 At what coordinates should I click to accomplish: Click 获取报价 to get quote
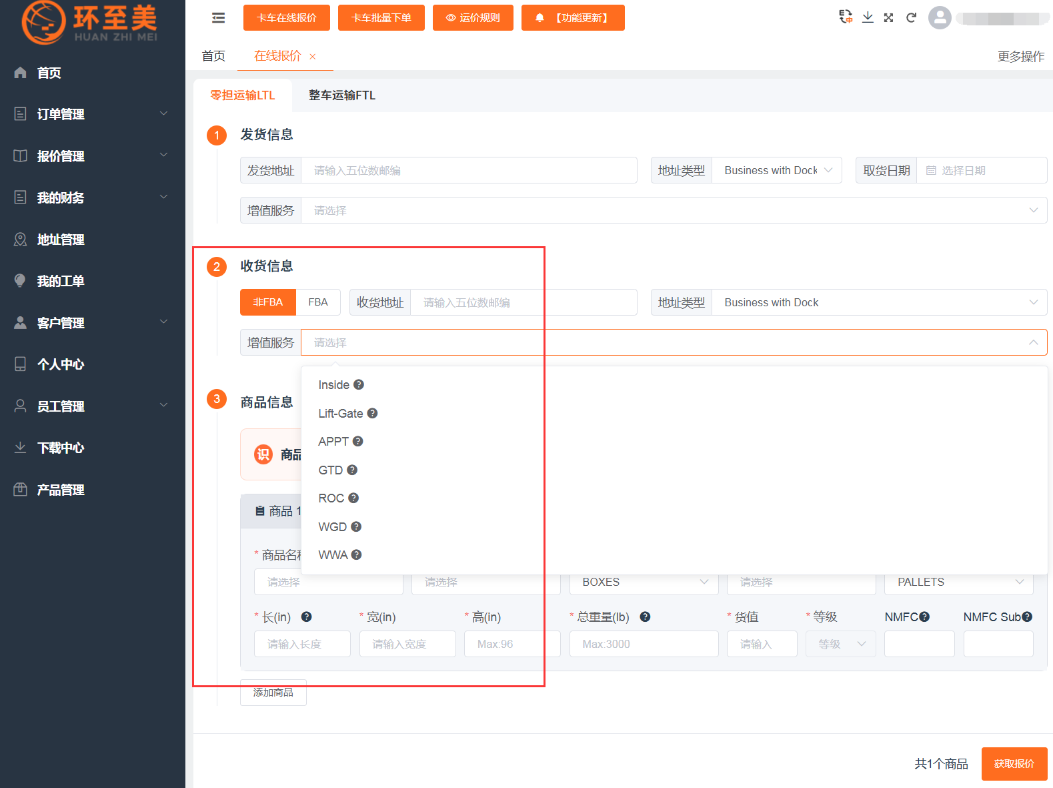click(1014, 763)
